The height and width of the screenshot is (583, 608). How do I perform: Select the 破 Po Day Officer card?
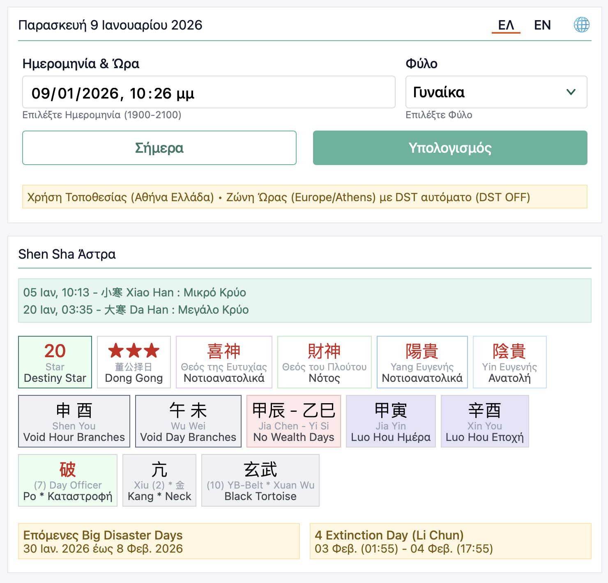(x=68, y=480)
